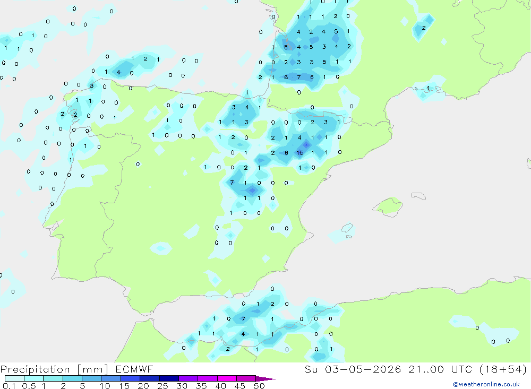Click the legend label "45"

tap(240, 386)
